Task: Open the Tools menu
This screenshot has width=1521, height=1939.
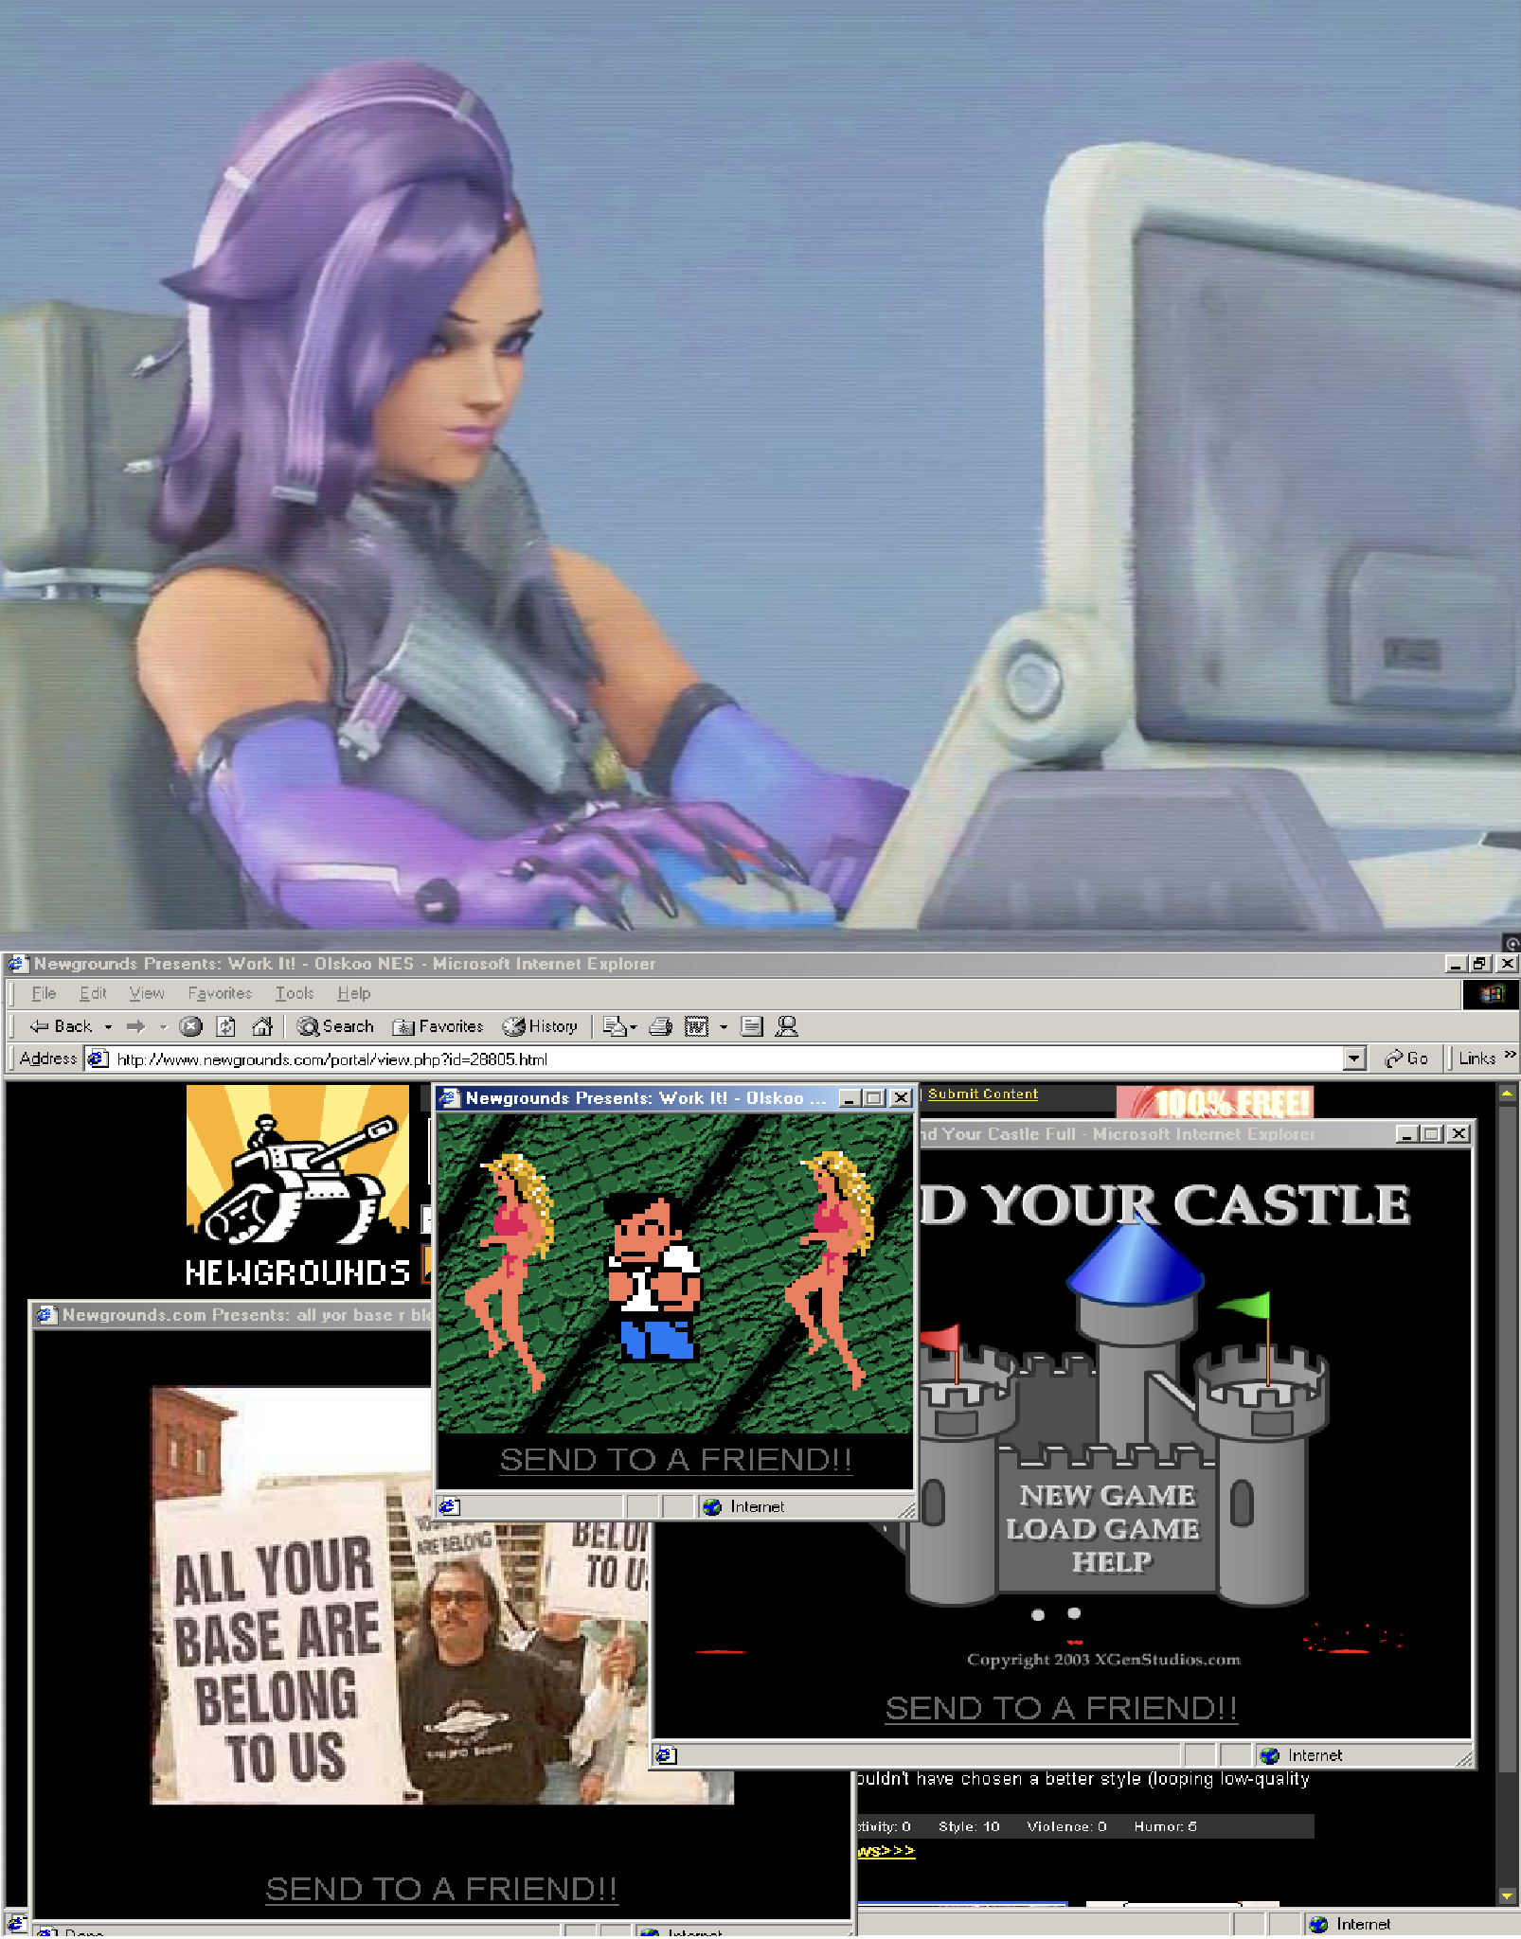Action: [x=295, y=993]
